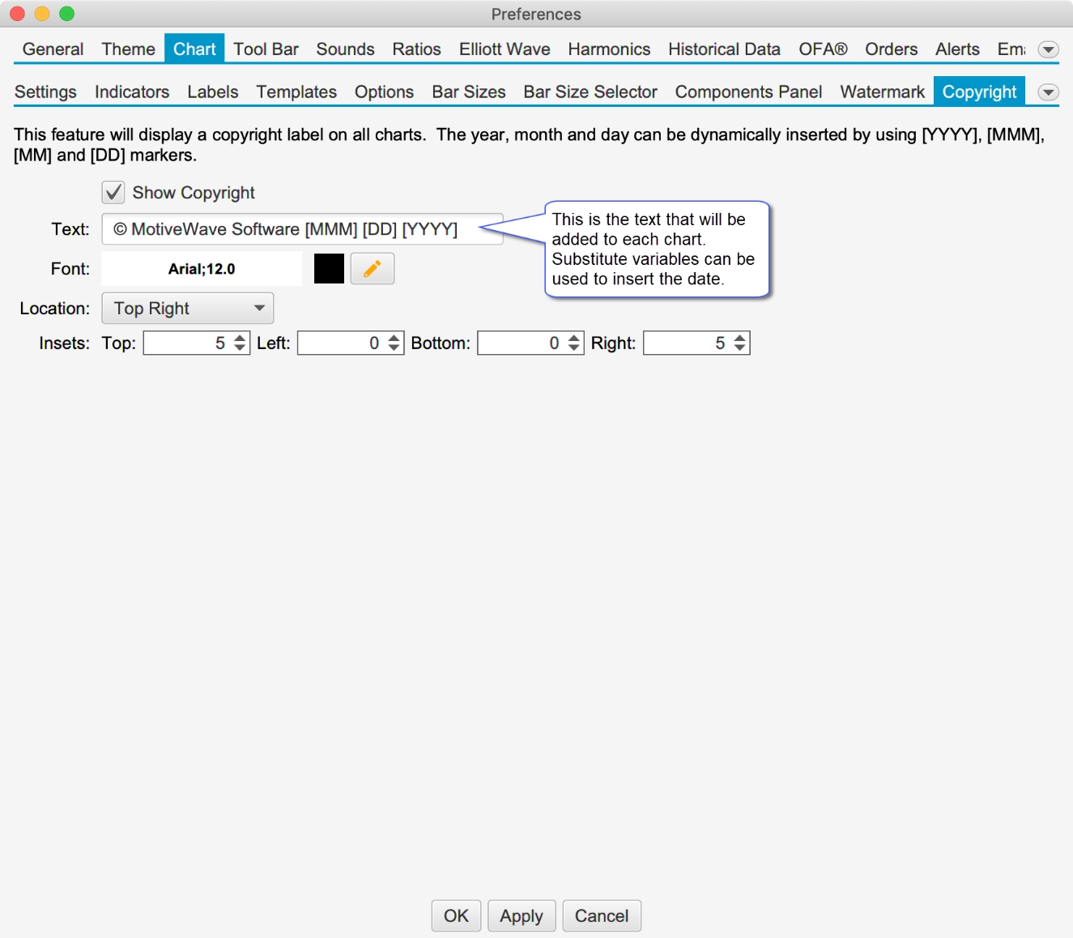1073x938 pixels.
Task: Open the Sounds tab
Action: click(x=346, y=49)
